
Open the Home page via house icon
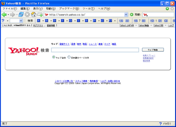pyautogui.click(x=34, y=14)
